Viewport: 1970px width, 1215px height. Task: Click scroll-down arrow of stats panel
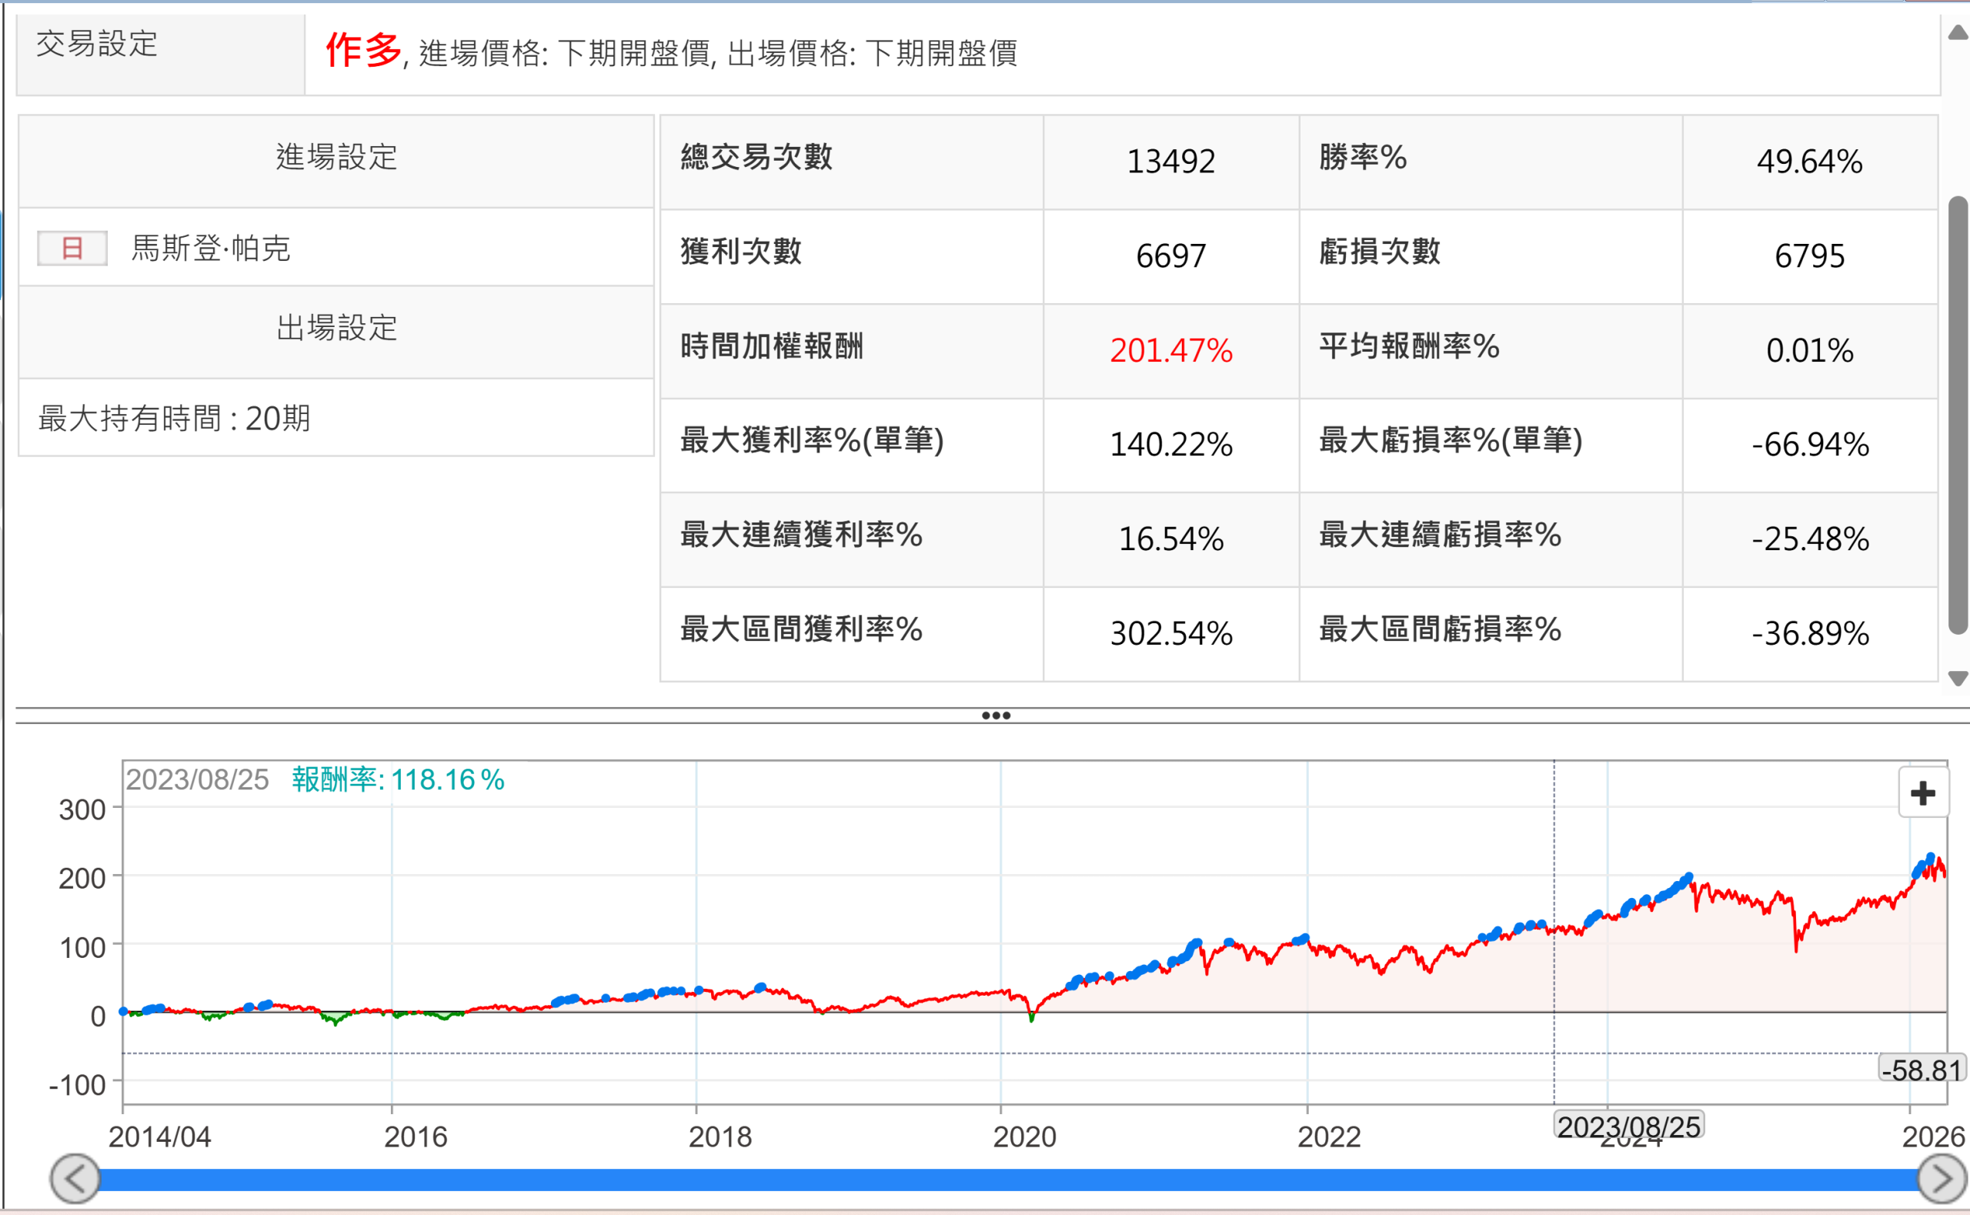pos(1958,679)
